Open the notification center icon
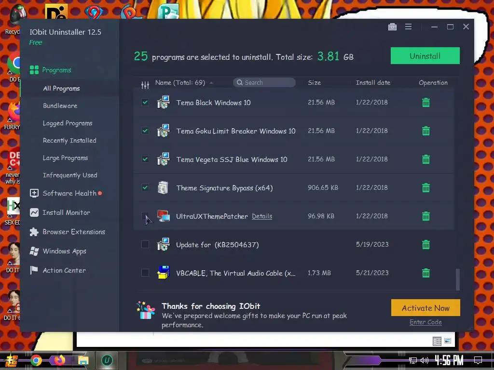The image size is (494, 370). pos(478,360)
